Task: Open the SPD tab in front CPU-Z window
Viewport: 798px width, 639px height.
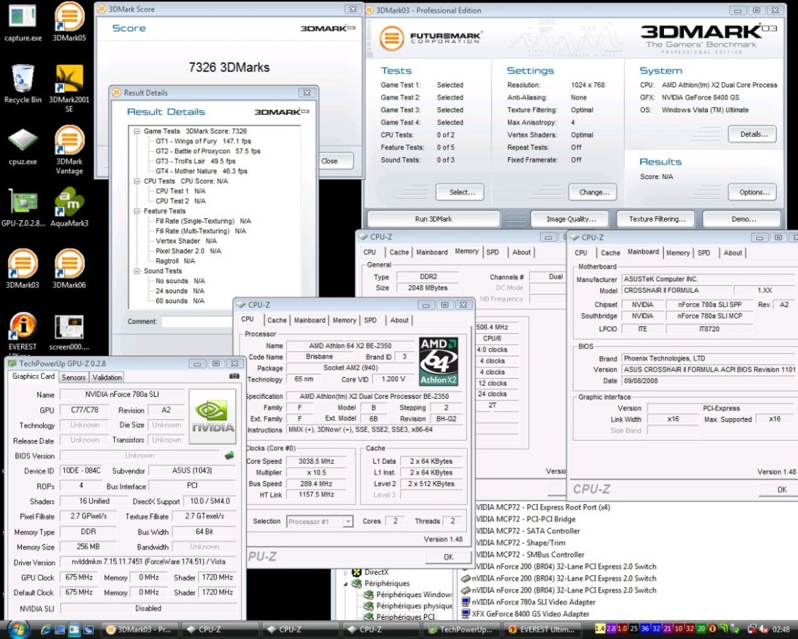Action: (371, 320)
